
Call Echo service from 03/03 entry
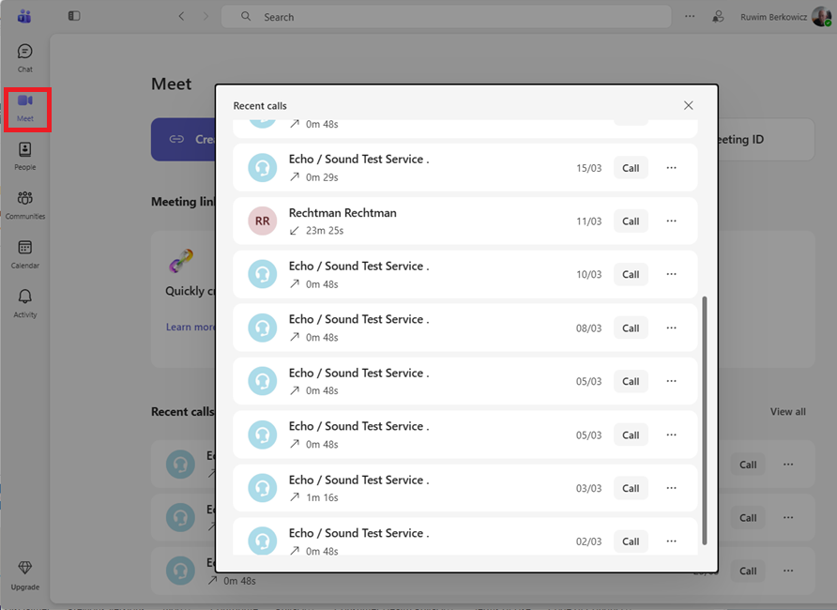(631, 488)
